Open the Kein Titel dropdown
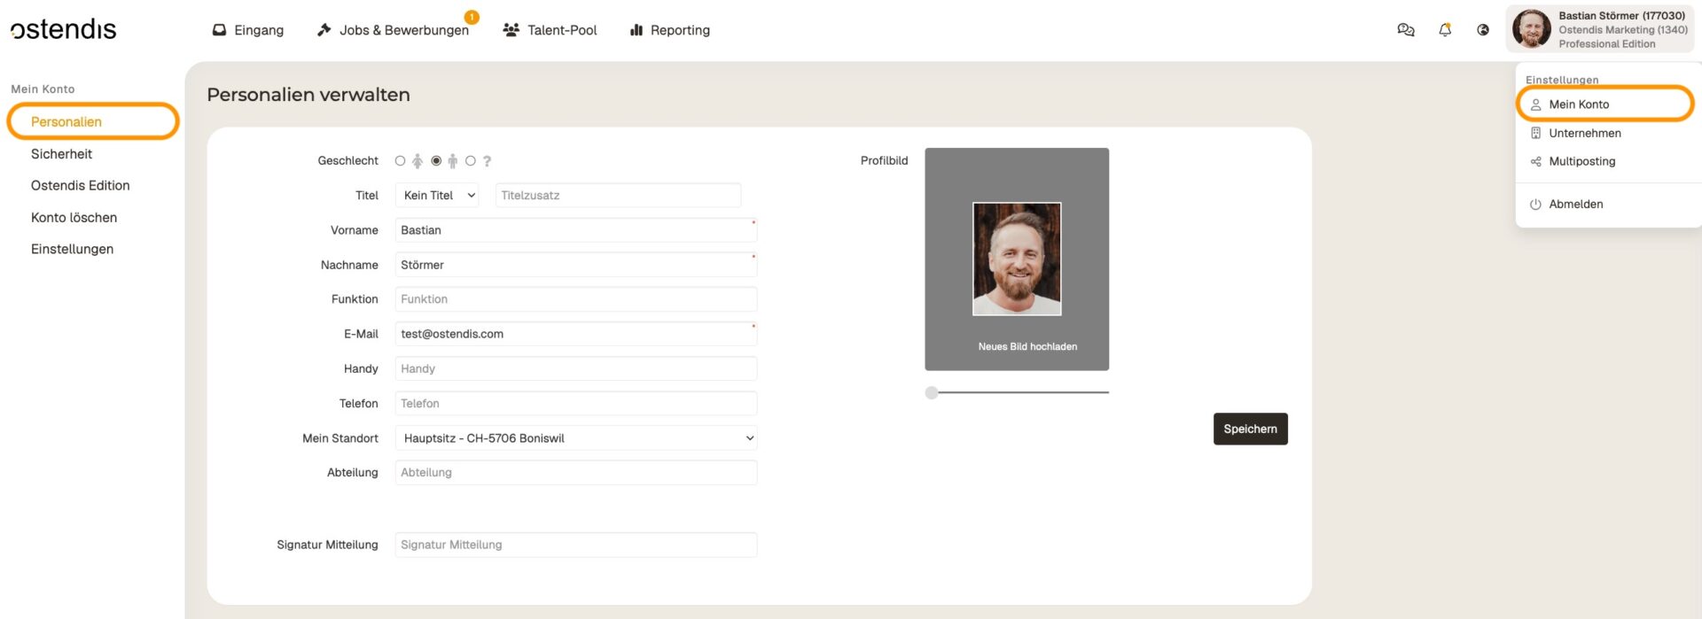 coord(437,196)
